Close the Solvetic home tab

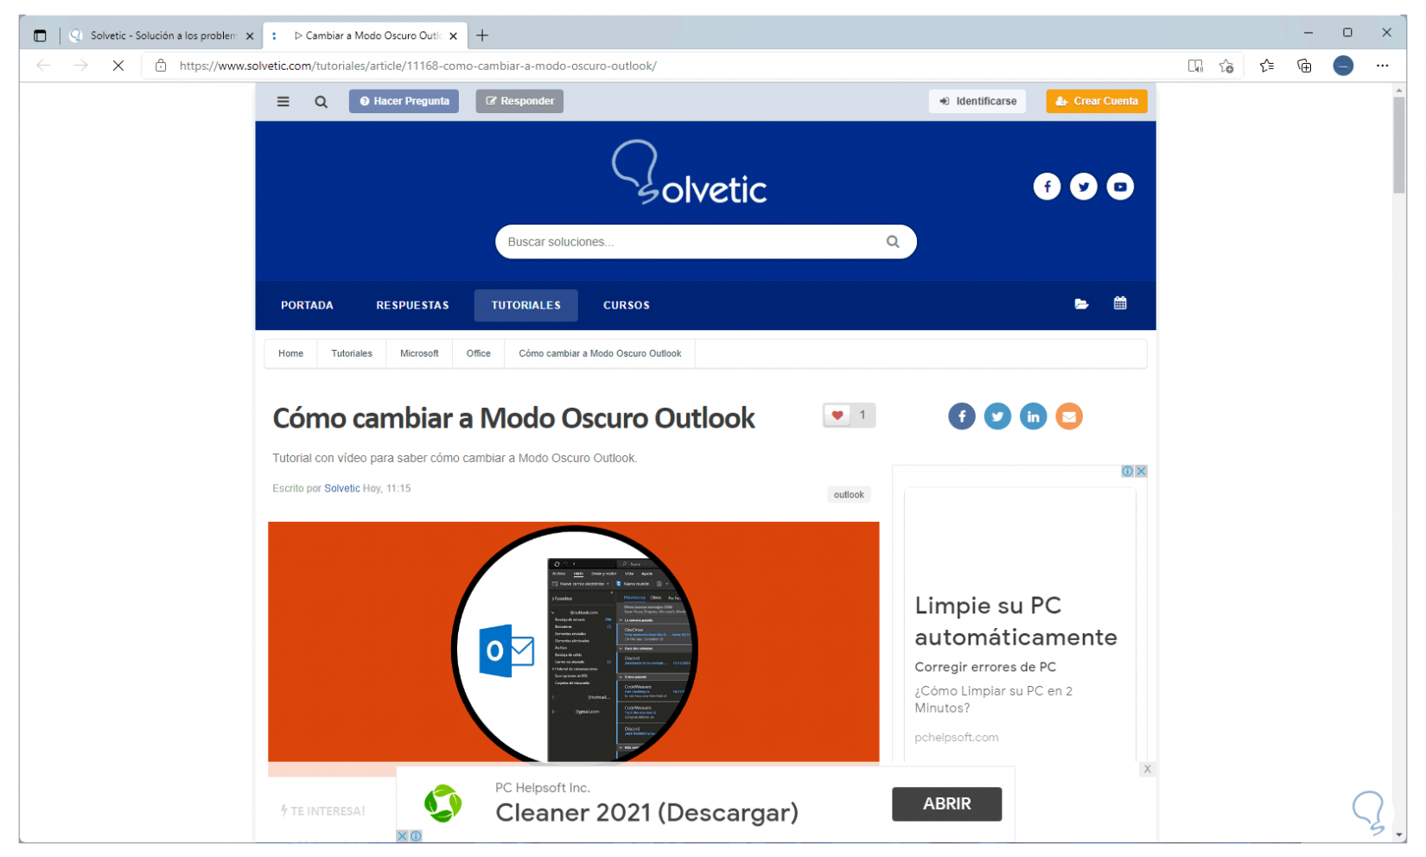point(250,35)
